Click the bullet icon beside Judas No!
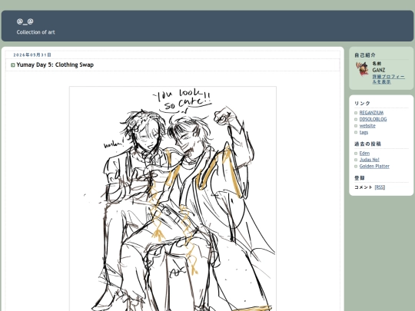This screenshot has height=311, width=415. [x=356, y=160]
